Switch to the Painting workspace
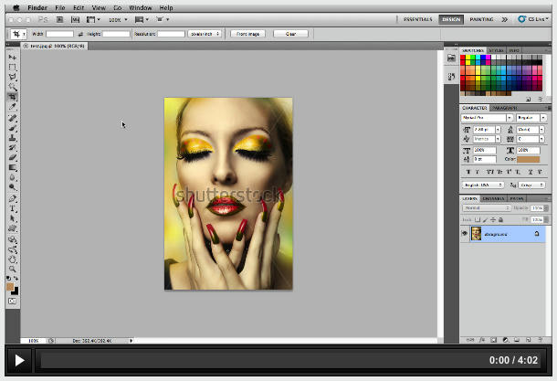 (481, 19)
